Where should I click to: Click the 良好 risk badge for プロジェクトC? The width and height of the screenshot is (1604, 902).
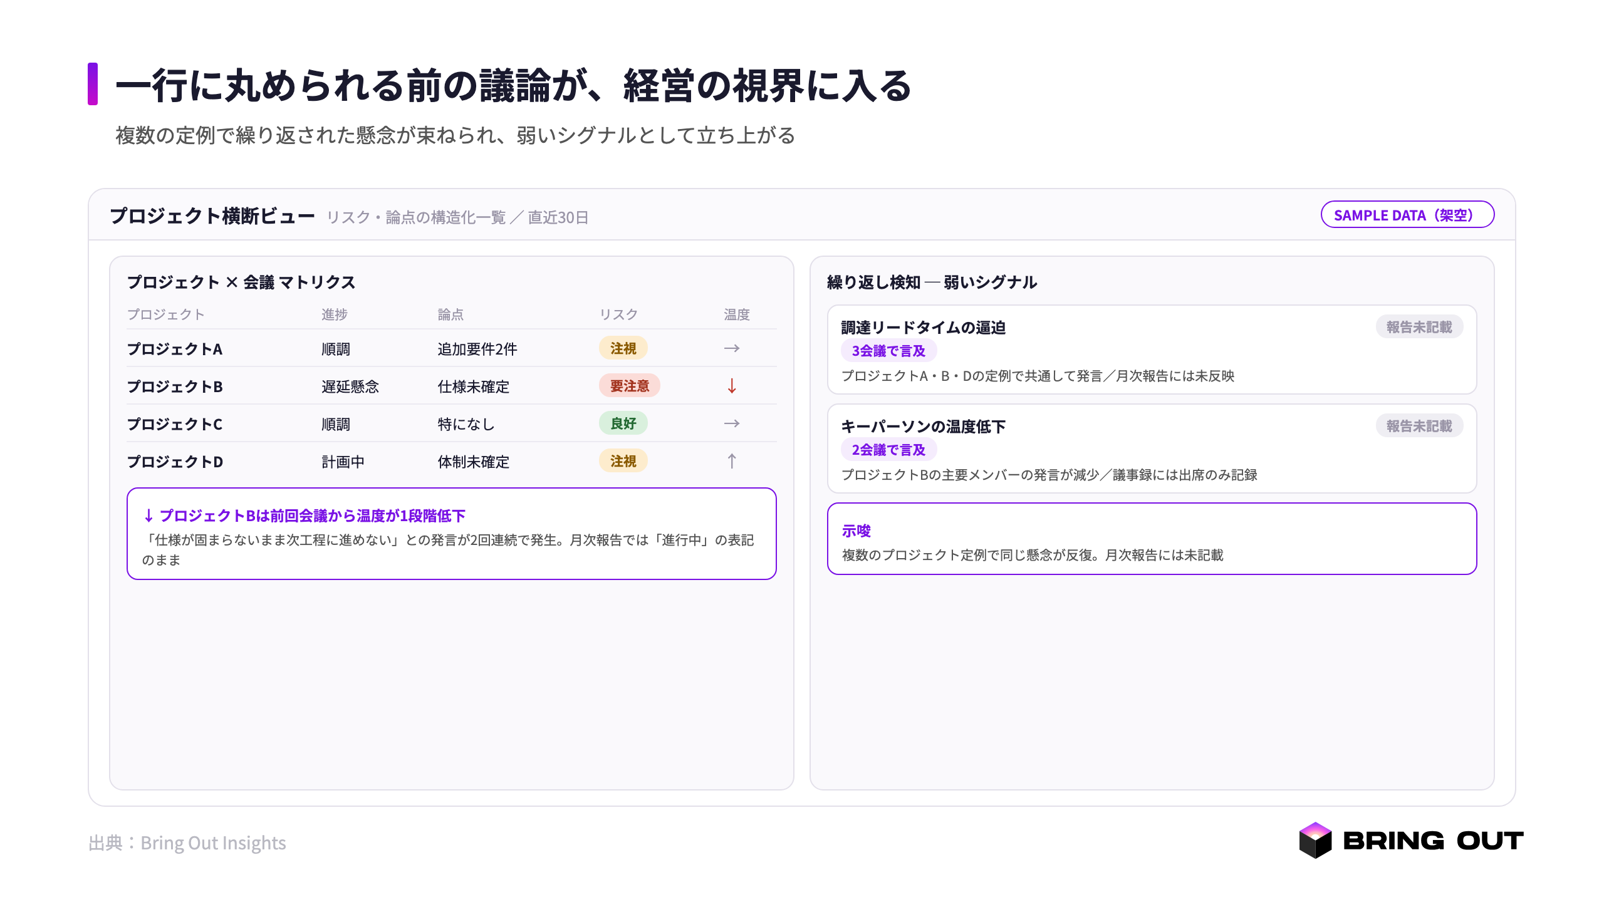pyautogui.click(x=623, y=423)
